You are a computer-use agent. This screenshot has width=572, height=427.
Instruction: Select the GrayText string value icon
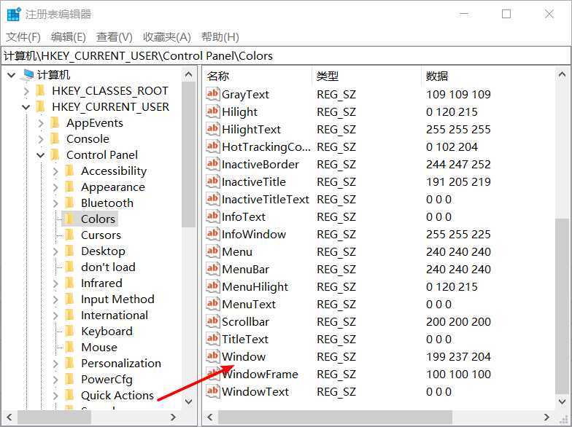pyautogui.click(x=213, y=94)
